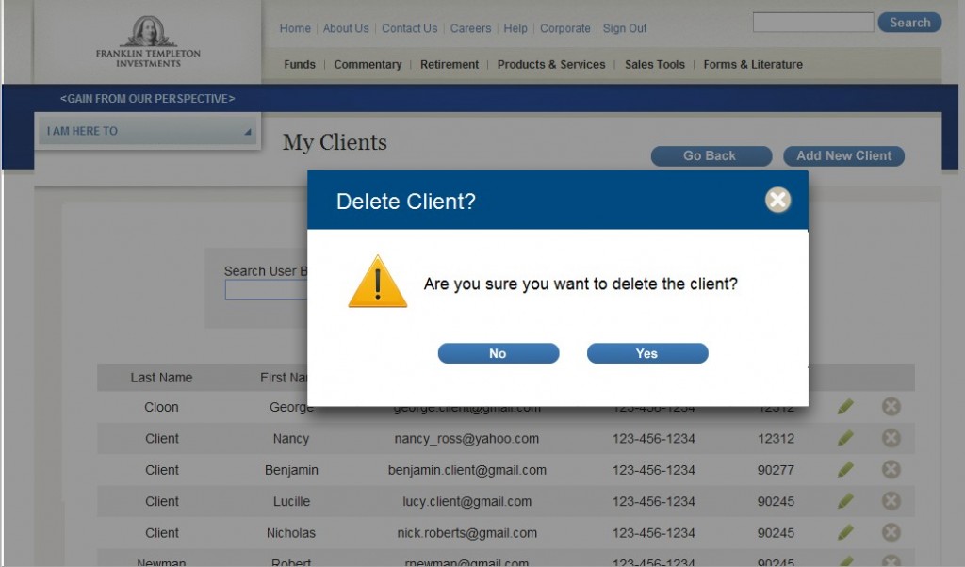
Task: Open the Commentary menu
Action: [368, 65]
